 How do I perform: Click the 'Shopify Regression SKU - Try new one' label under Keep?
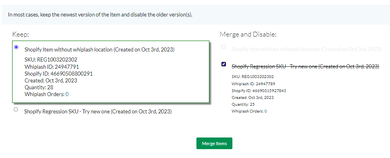click(x=98, y=111)
